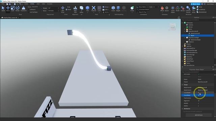Viewport: 216px width, 121px height.
Task: Switch to the PLUGINS ribbon tab
Action: pyautogui.click(x=50, y=4)
